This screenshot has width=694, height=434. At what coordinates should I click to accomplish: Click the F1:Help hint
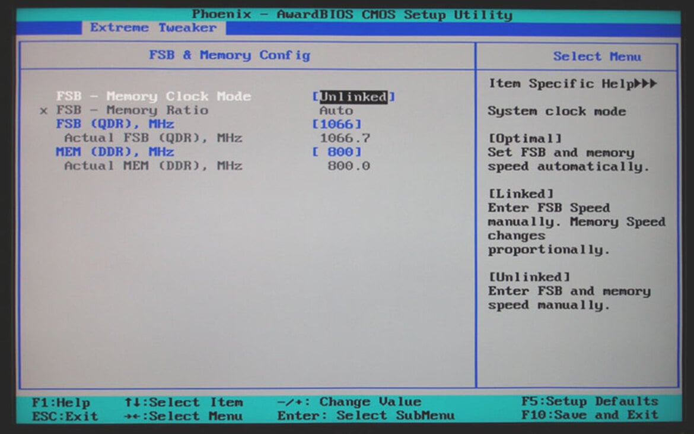point(61,403)
